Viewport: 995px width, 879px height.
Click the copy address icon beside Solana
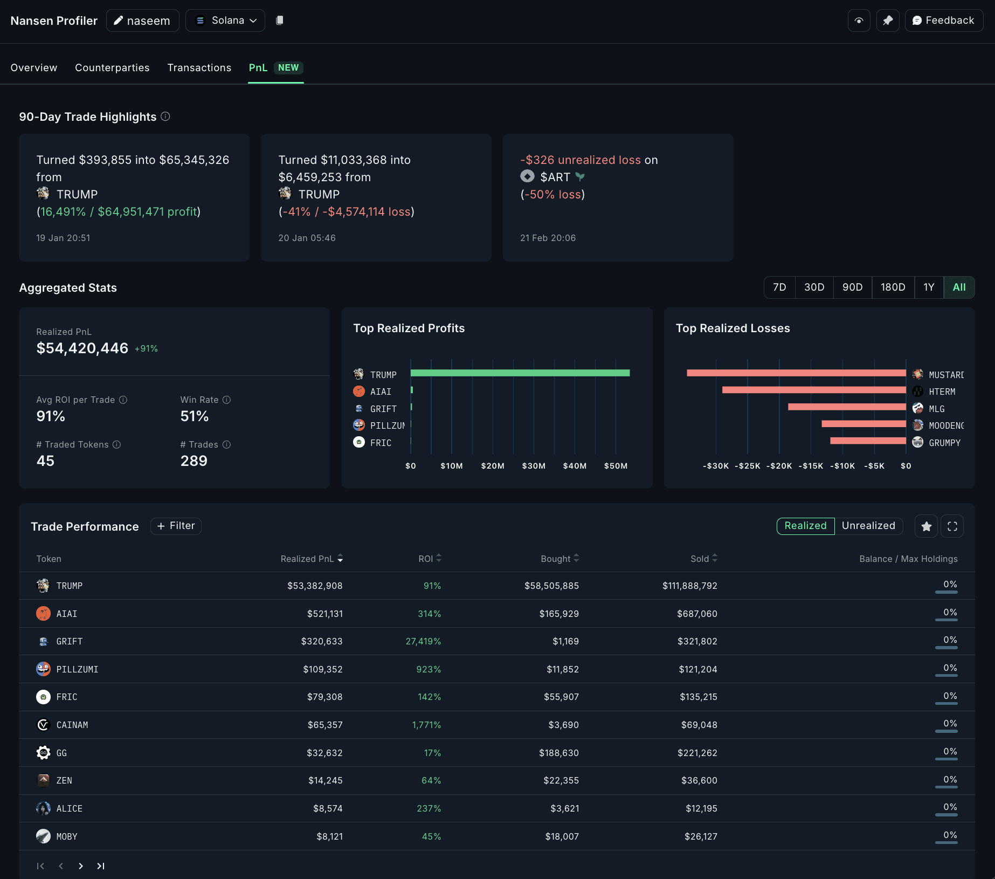(x=279, y=20)
